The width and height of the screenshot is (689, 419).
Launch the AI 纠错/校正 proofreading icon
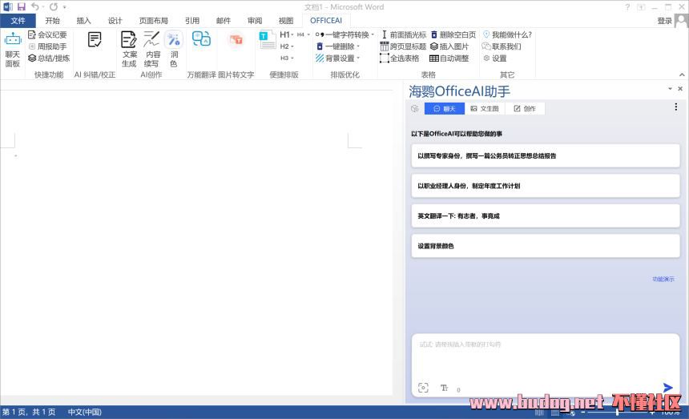click(x=95, y=40)
